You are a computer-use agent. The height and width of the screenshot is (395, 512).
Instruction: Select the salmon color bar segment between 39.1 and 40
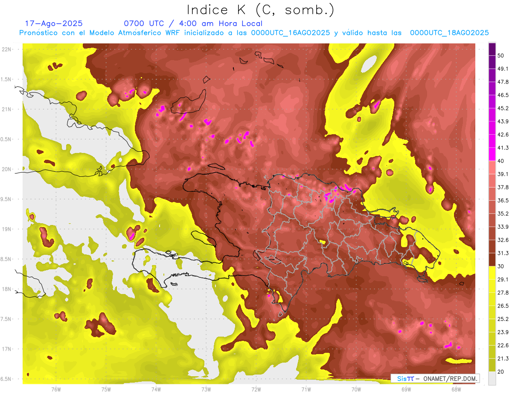pyautogui.click(x=492, y=167)
